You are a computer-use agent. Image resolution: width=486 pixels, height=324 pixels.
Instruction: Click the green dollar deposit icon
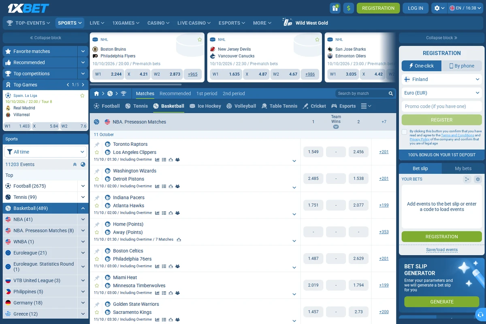[348, 8]
